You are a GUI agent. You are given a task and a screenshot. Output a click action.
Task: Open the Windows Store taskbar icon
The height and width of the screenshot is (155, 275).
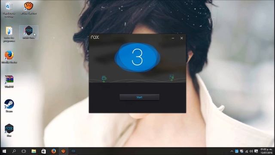pos(43,151)
